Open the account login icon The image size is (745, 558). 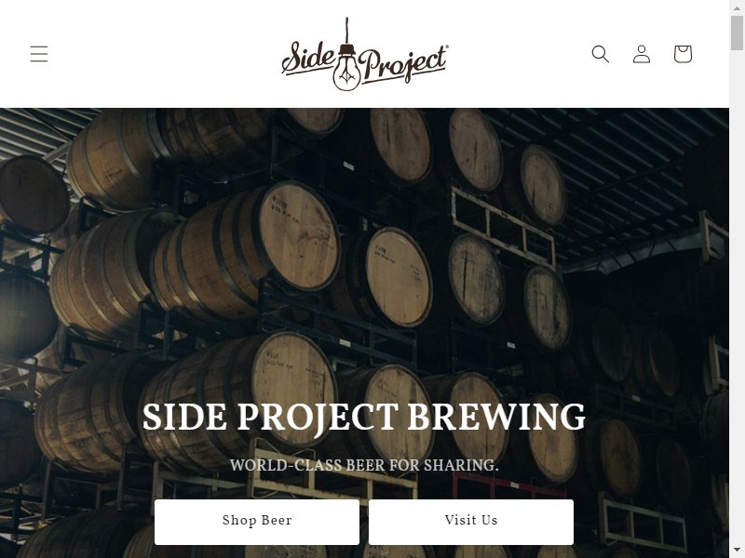pyautogui.click(x=642, y=54)
